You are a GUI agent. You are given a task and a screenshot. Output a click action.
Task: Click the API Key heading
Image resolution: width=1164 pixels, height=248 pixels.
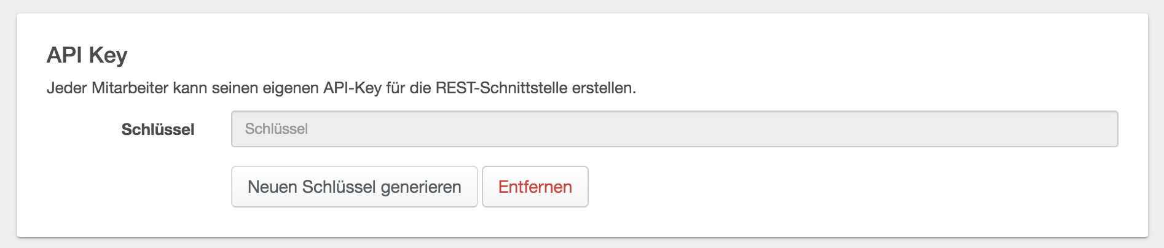(x=87, y=55)
